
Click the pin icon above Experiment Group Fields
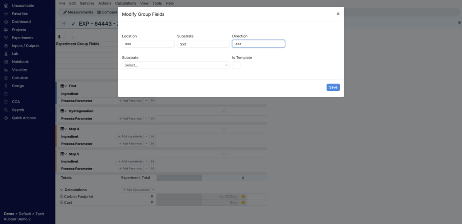[59, 37]
